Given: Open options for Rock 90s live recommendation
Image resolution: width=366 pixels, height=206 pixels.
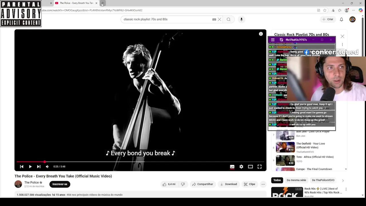Looking at the screenshot, I should [x=346, y=189].
